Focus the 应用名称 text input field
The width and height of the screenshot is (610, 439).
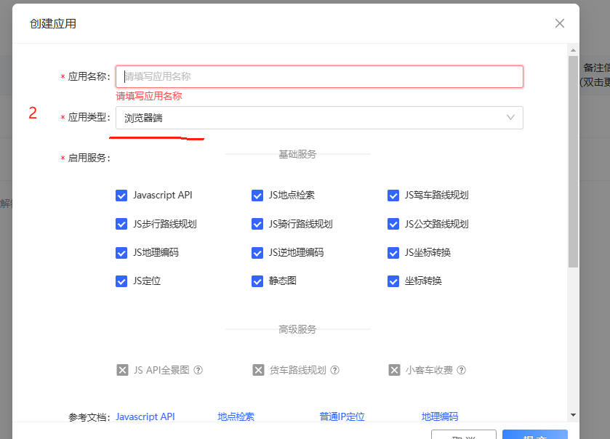click(318, 76)
